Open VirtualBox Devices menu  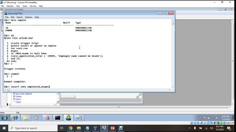[33, 6]
